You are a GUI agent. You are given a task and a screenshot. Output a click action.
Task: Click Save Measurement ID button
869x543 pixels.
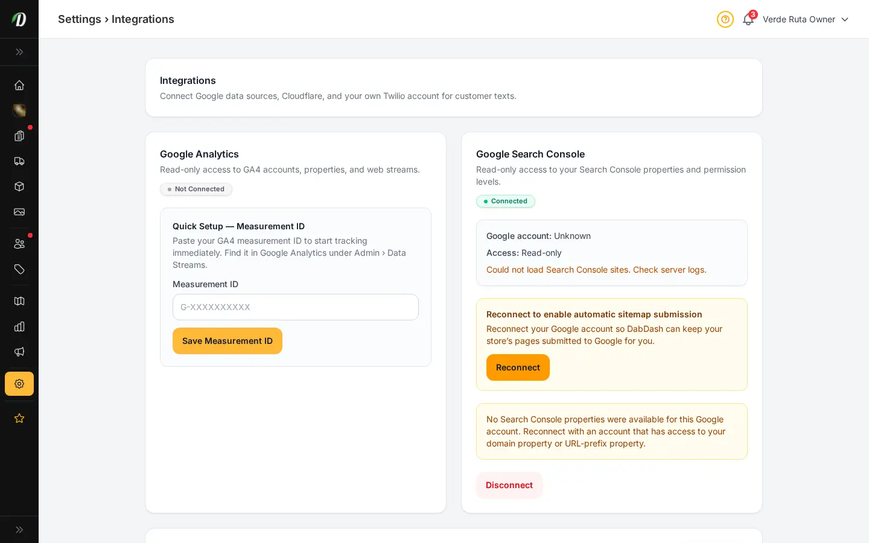point(228,341)
